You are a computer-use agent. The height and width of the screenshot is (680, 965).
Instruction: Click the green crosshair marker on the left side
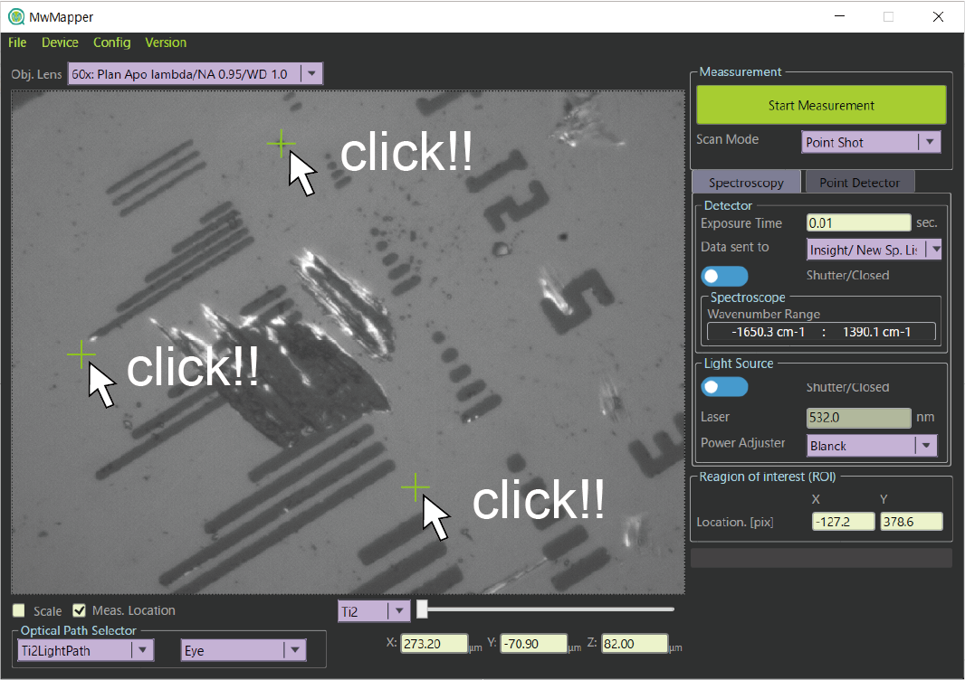(81, 355)
